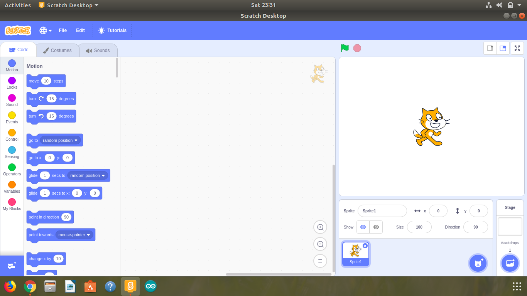Click the turn counterclockwise arrow icon
Screen dimensions: 527x296
tap(41, 116)
